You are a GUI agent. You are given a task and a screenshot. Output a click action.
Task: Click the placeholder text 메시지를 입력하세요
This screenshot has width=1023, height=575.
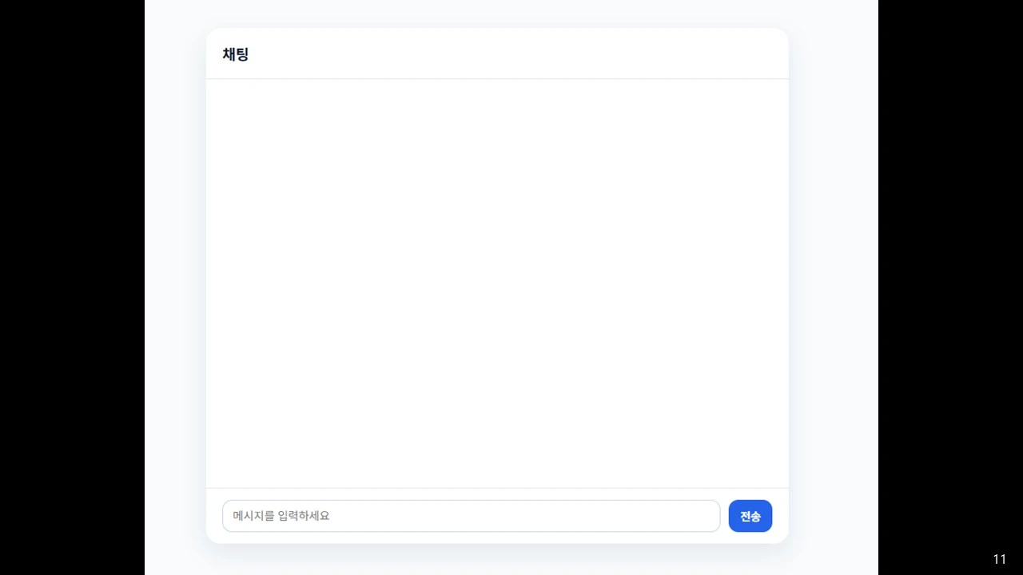(280, 516)
